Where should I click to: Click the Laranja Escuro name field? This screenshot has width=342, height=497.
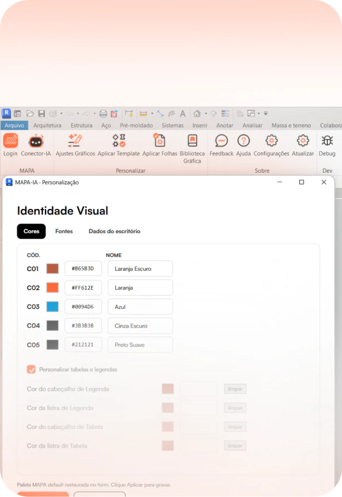140,268
